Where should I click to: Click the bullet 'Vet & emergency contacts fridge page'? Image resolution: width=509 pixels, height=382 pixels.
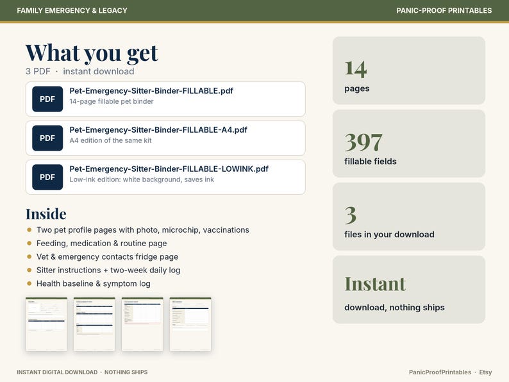point(107,257)
